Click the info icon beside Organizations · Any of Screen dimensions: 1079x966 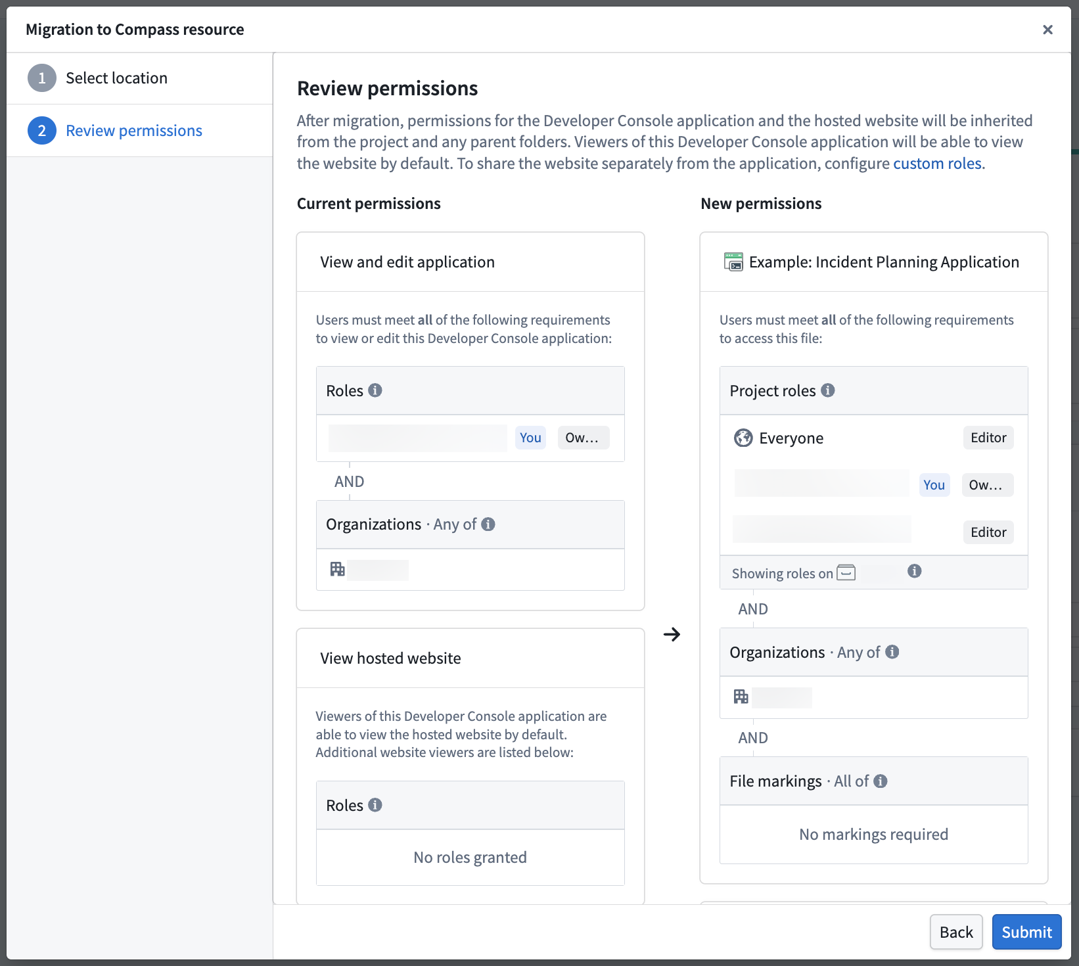pyautogui.click(x=488, y=524)
